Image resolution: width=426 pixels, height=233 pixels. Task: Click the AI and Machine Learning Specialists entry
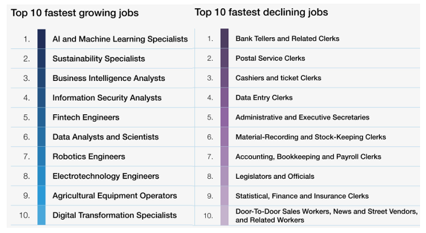tap(120, 39)
